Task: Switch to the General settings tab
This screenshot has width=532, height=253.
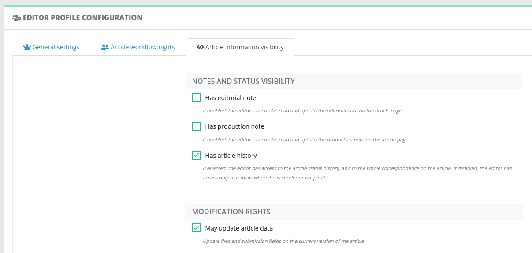Action: tap(51, 47)
